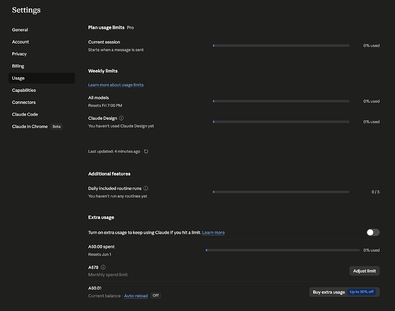The height and width of the screenshot is (311, 395).
Task: Click the 'Weekly limits' heading
Action: tap(103, 71)
